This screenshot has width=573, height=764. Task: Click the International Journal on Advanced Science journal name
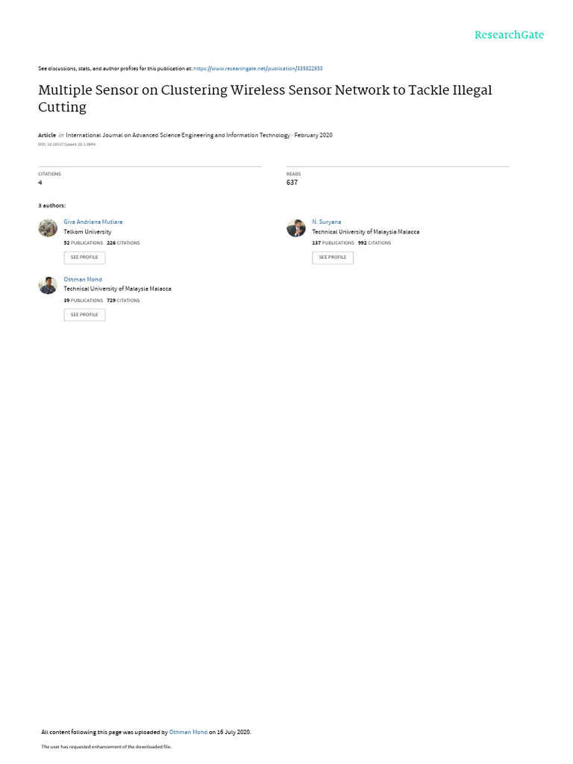click(x=178, y=136)
